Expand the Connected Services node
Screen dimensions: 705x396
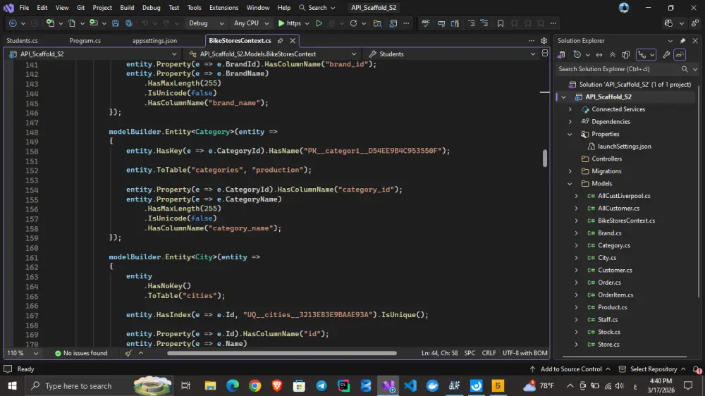pyautogui.click(x=570, y=109)
